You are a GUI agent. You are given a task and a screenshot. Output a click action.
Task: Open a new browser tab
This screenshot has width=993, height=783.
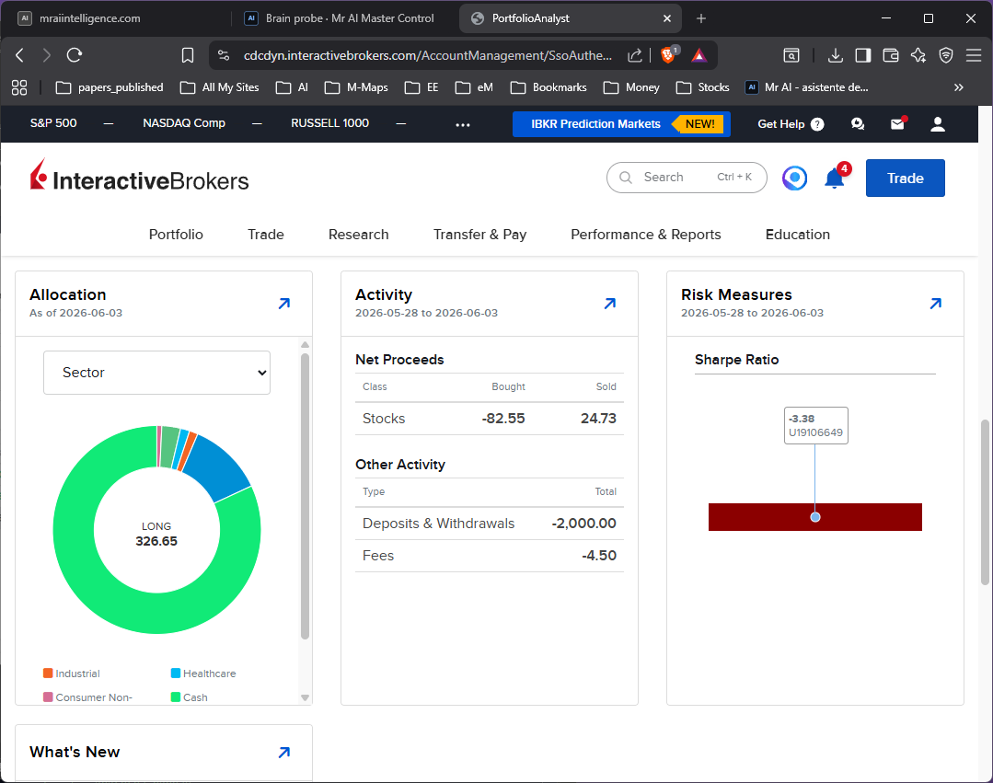(x=701, y=18)
